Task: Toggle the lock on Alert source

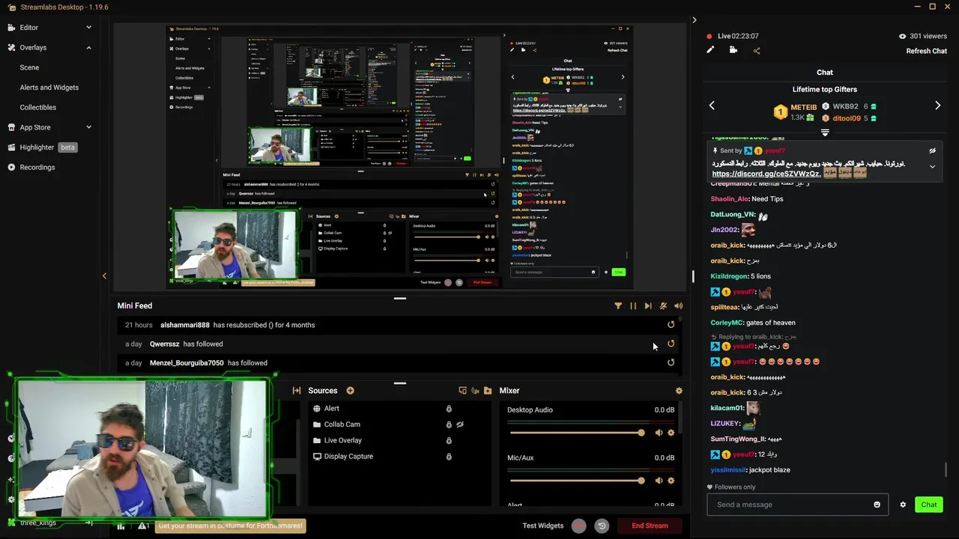Action: point(449,409)
